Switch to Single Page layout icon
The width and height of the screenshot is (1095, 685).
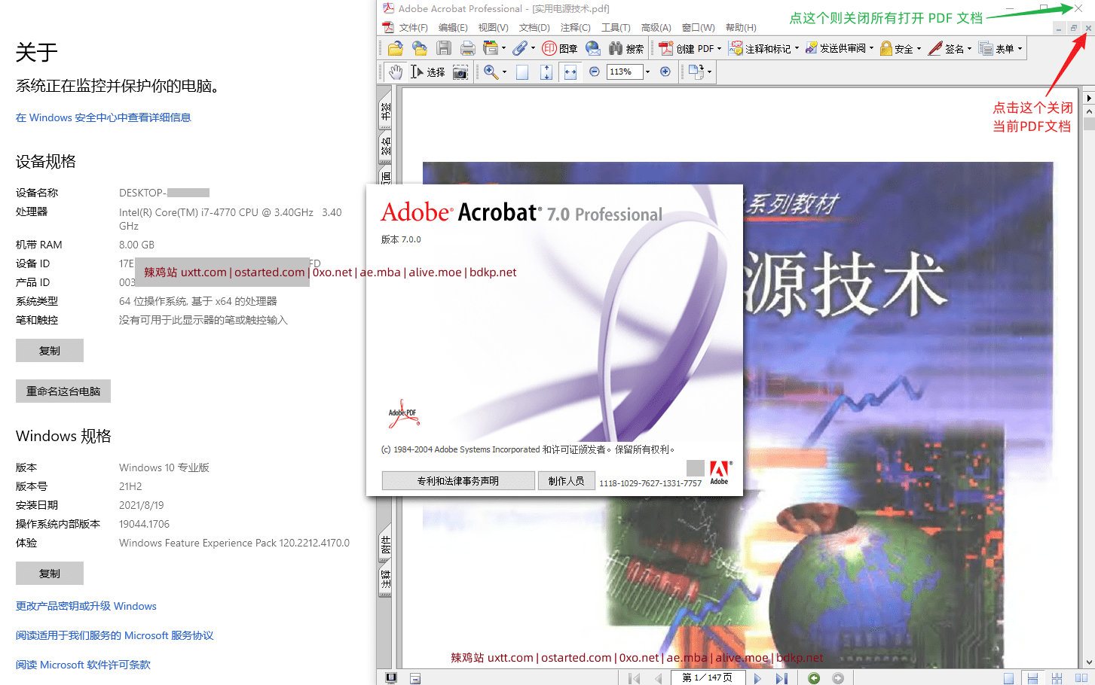tap(1008, 678)
